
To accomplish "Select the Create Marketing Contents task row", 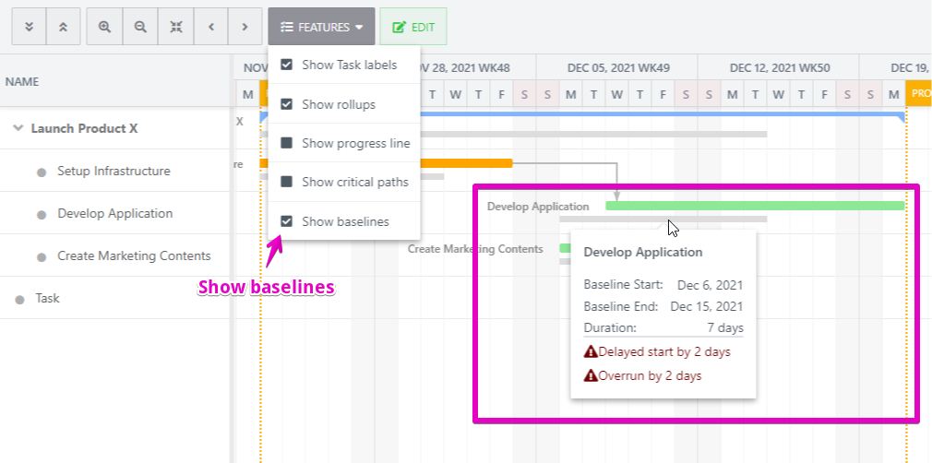I will 134,256.
